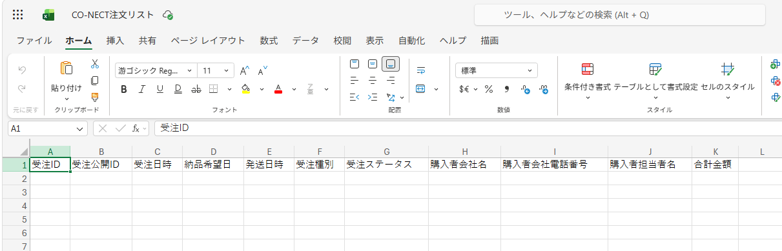Open セルのスタイル cell styles

coord(728,80)
